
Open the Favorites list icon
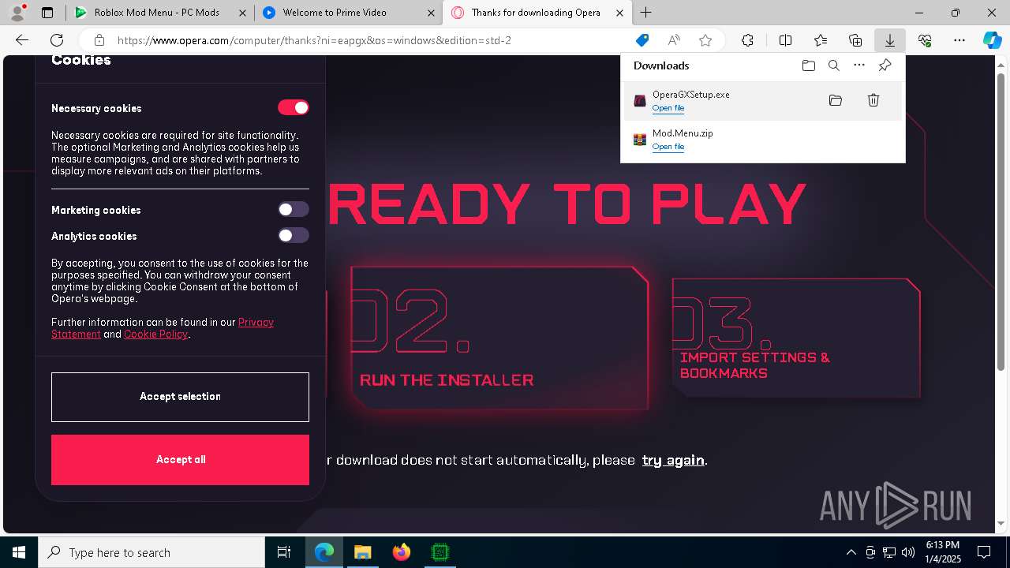(x=821, y=40)
